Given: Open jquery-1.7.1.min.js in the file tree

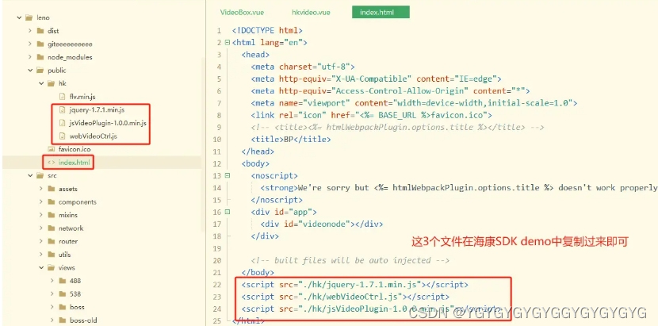Looking at the screenshot, I should tap(97, 109).
